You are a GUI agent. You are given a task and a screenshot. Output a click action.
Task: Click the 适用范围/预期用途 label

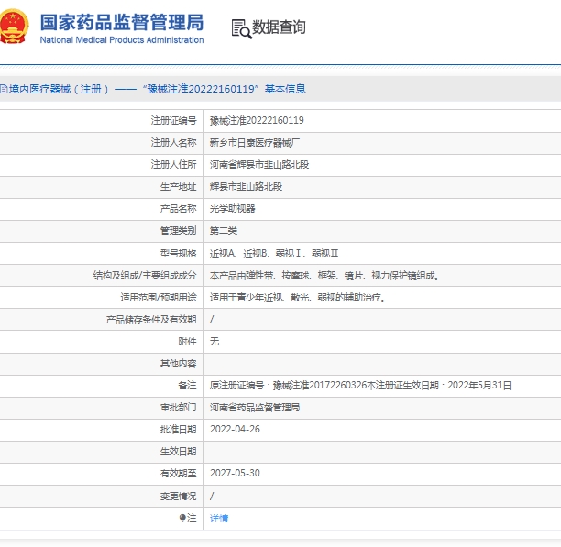pos(159,298)
